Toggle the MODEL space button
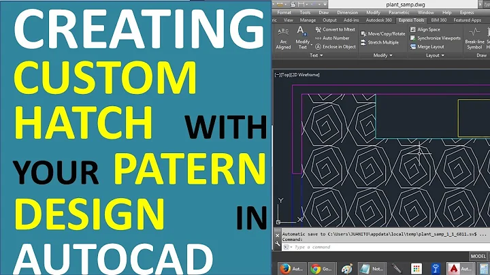Viewport: 490px width, 275px height. tap(478, 256)
